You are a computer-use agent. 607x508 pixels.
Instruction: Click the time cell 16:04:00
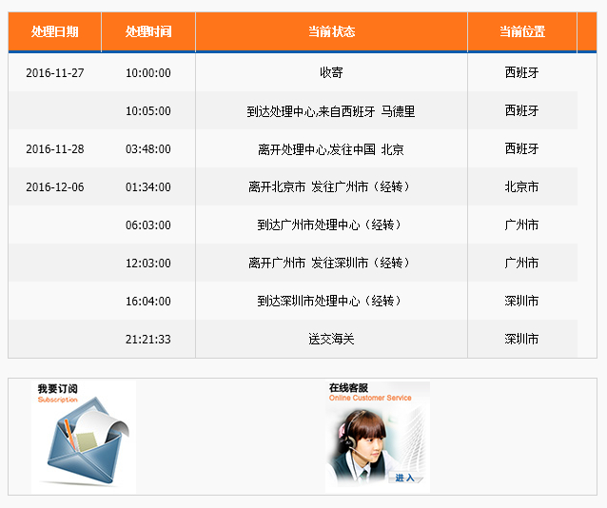coord(147,302)
